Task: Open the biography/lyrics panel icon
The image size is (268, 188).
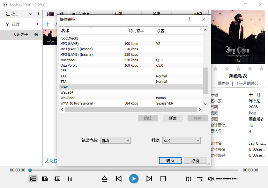Action: 57,179
